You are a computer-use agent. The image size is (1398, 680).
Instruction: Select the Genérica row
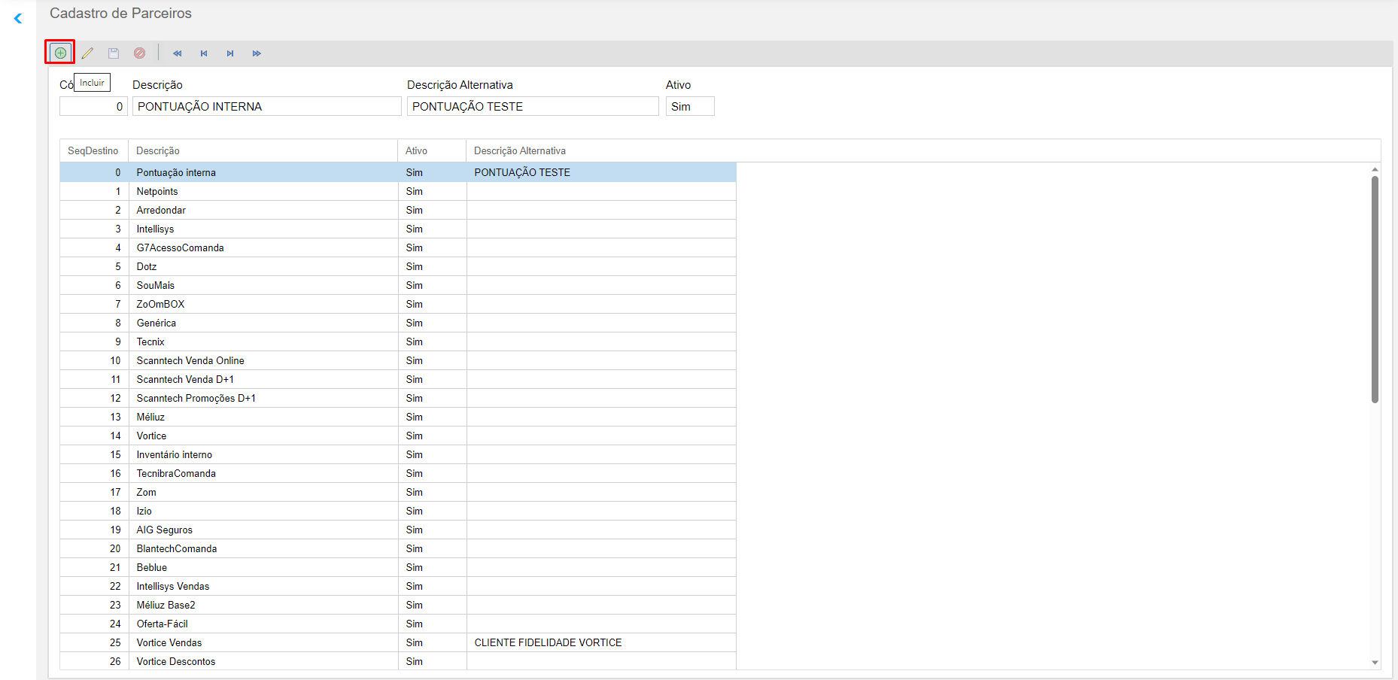click(x=398, y=323)
